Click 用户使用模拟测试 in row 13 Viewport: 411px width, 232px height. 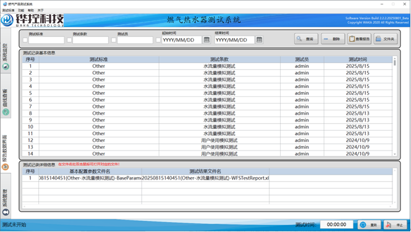click(x=219, y=147)
